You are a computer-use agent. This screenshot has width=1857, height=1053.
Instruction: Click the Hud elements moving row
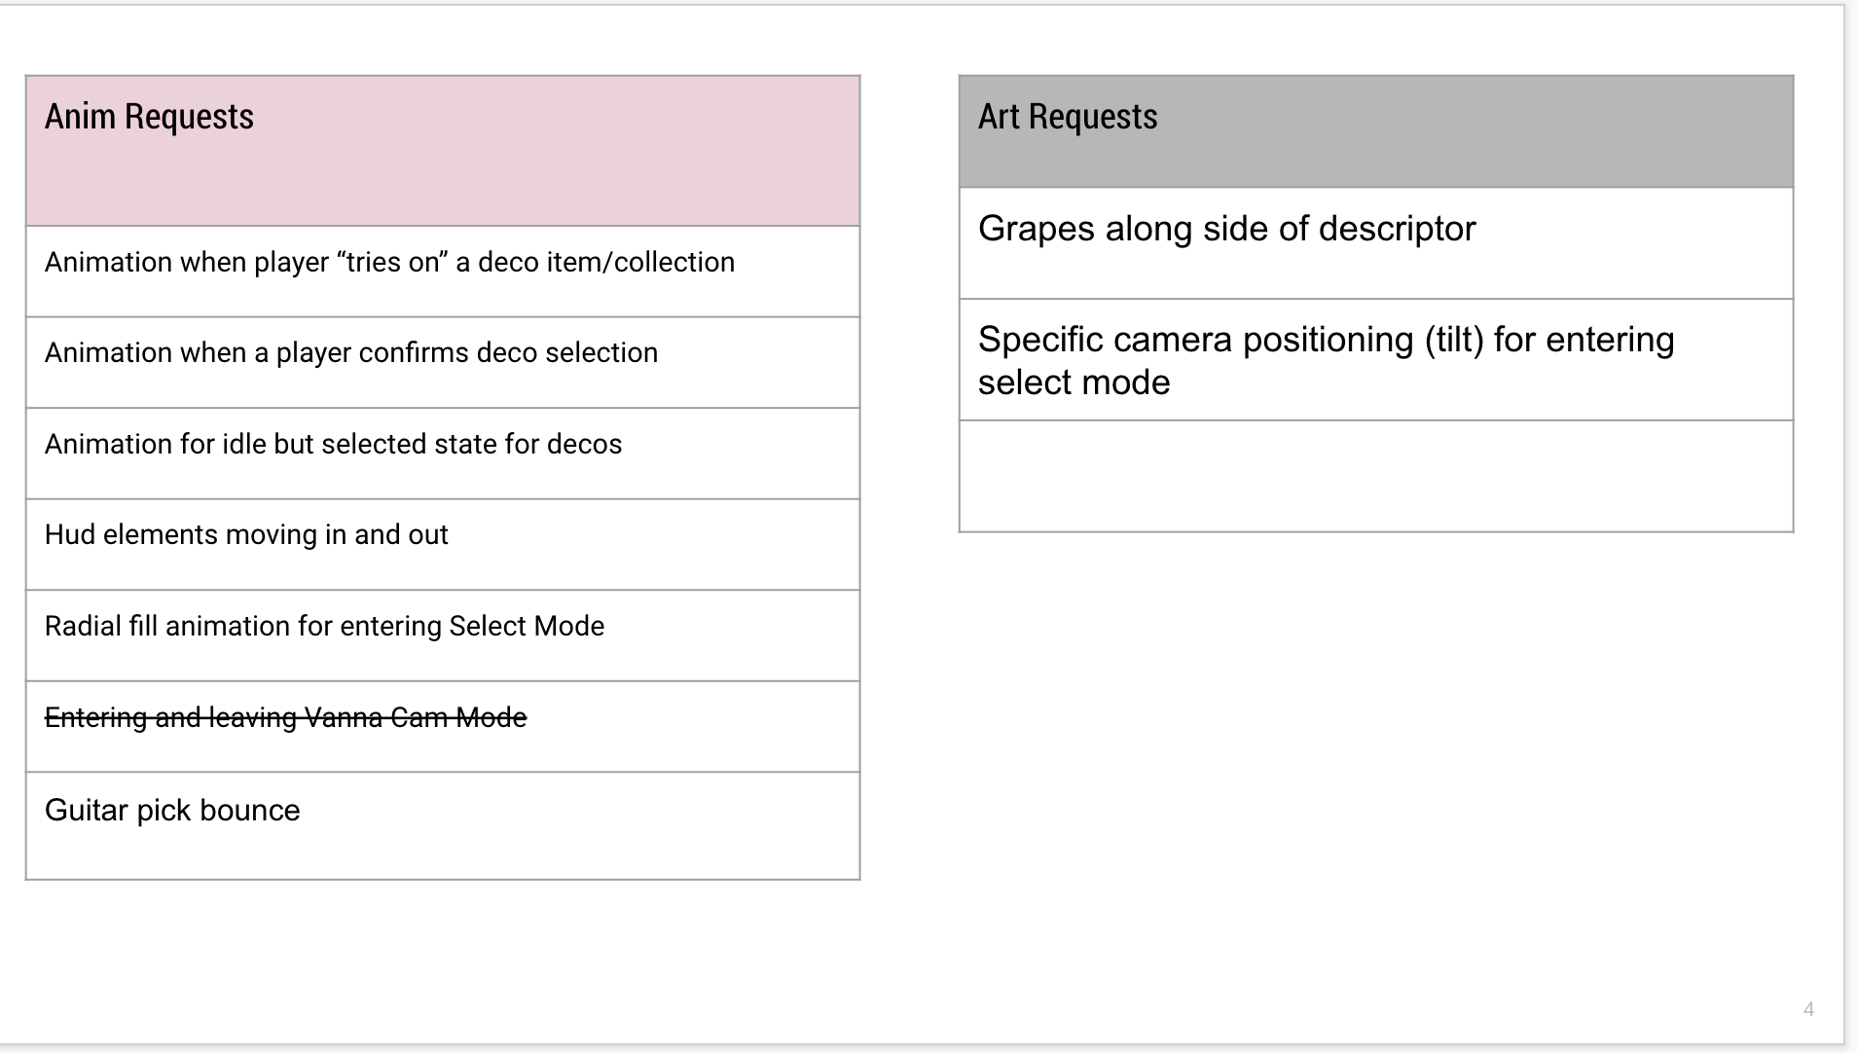(443, 544)
